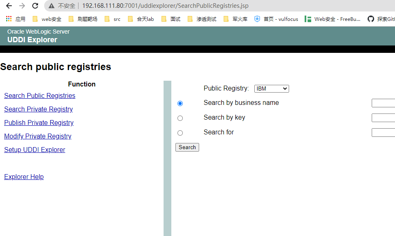Open the Web安全 - FreeBuf bookmark
Screen dimensions: 395x236
point(332,19)
